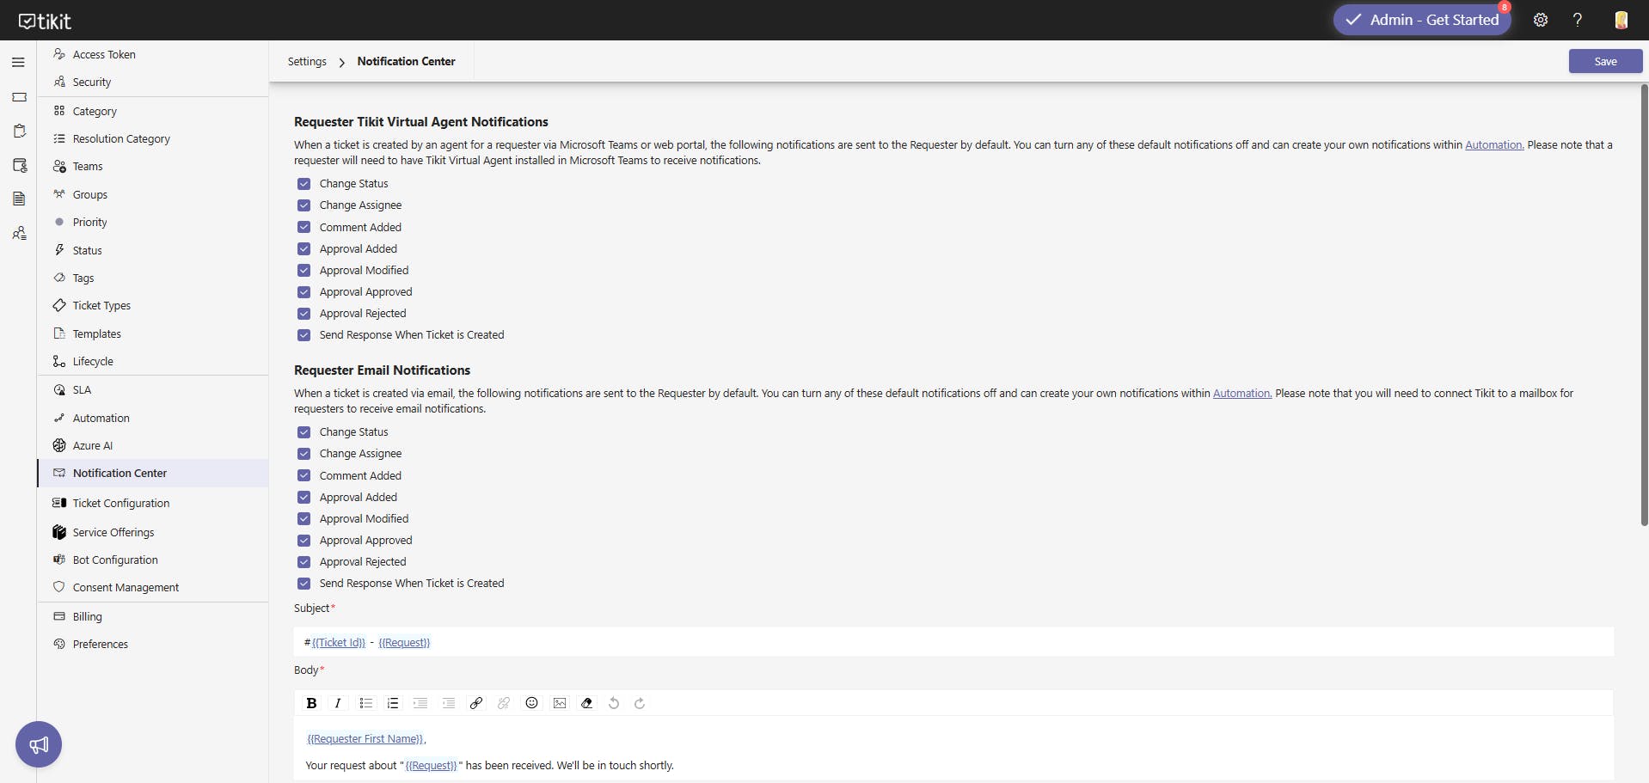Screen dimensions: 1649x783
Task: Open Templates settings page
Action: [x=97, y=334]
